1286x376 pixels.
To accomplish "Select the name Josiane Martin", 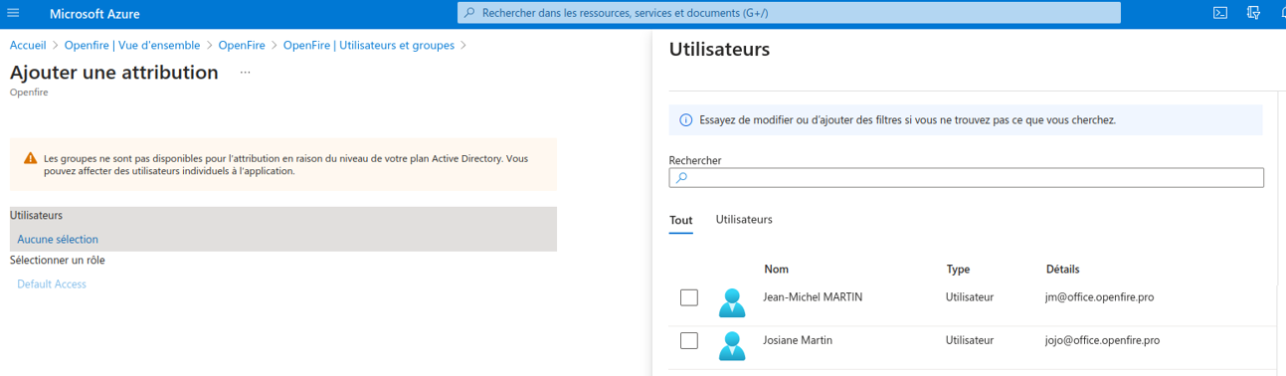I will click(x=798, y=340).
